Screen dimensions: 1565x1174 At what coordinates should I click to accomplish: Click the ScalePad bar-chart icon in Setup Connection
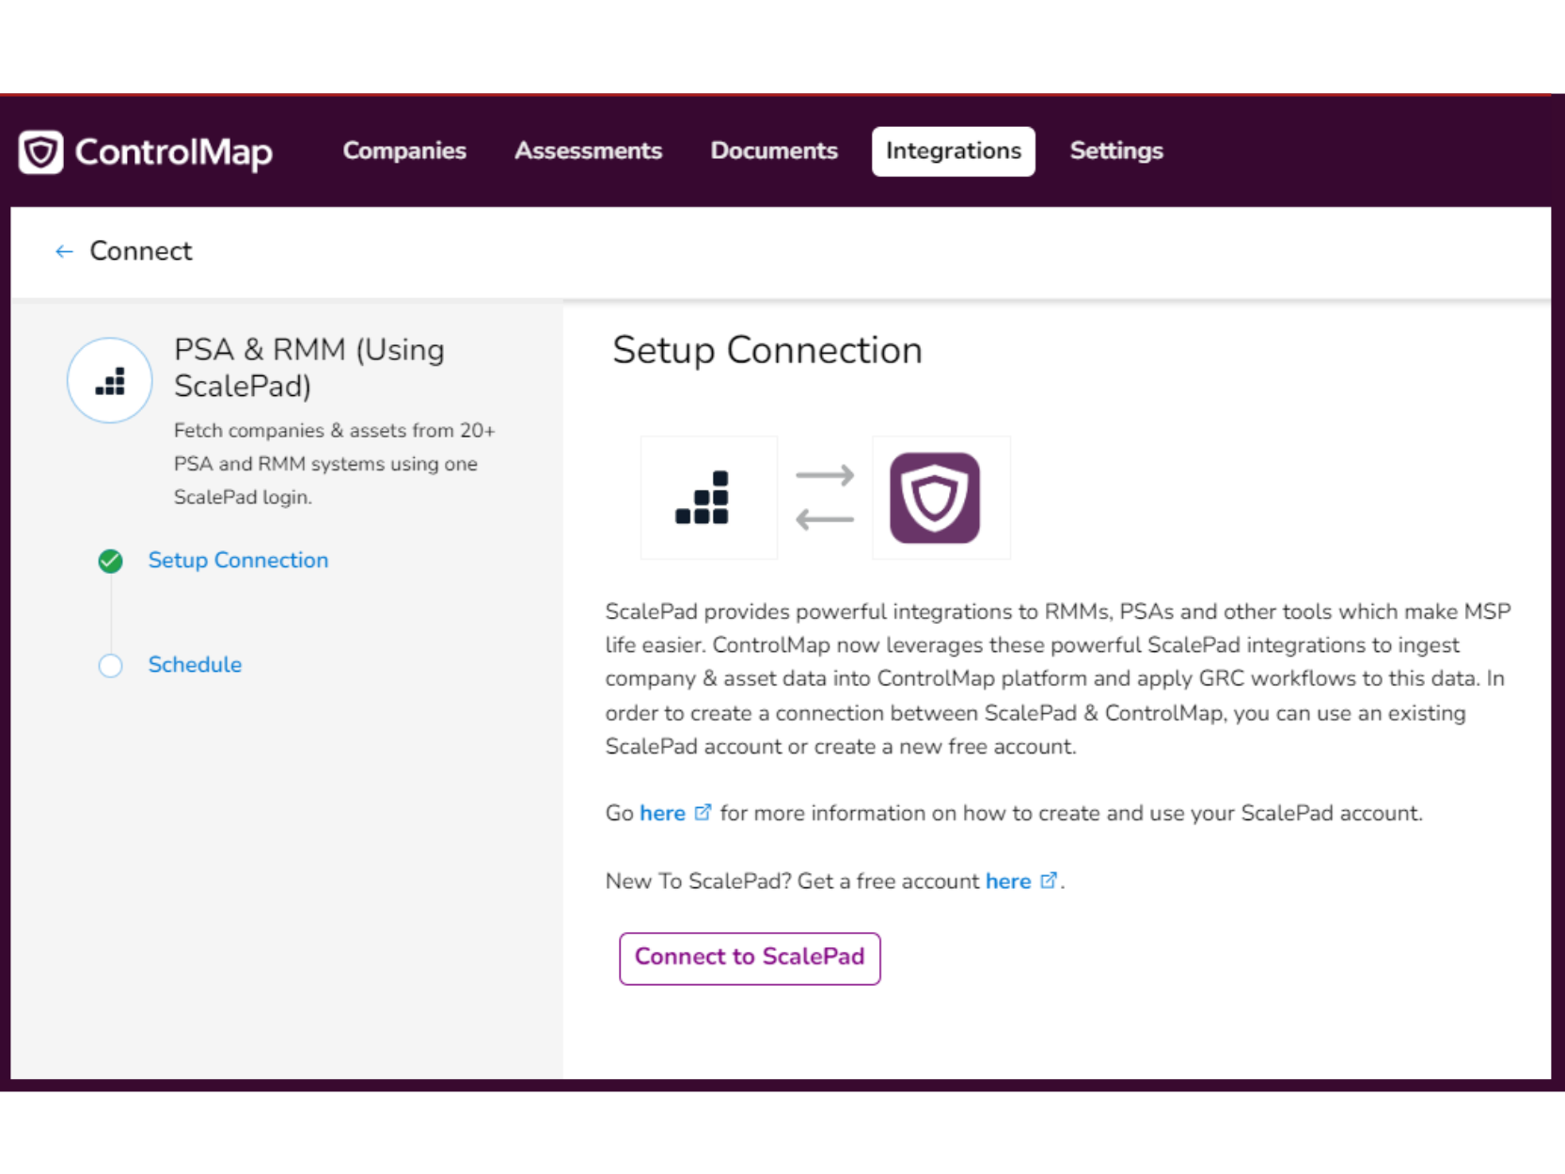click(708, 497)
